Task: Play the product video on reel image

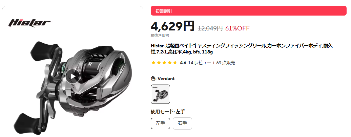Action: [73, 76]
